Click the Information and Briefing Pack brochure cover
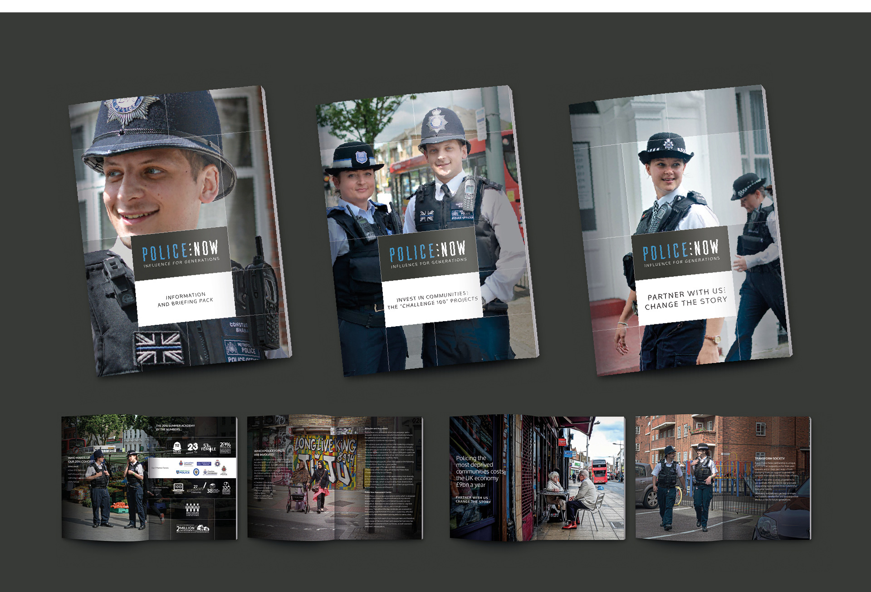The width and height of the screenshot is (871, 592). [x=180, y=230]
